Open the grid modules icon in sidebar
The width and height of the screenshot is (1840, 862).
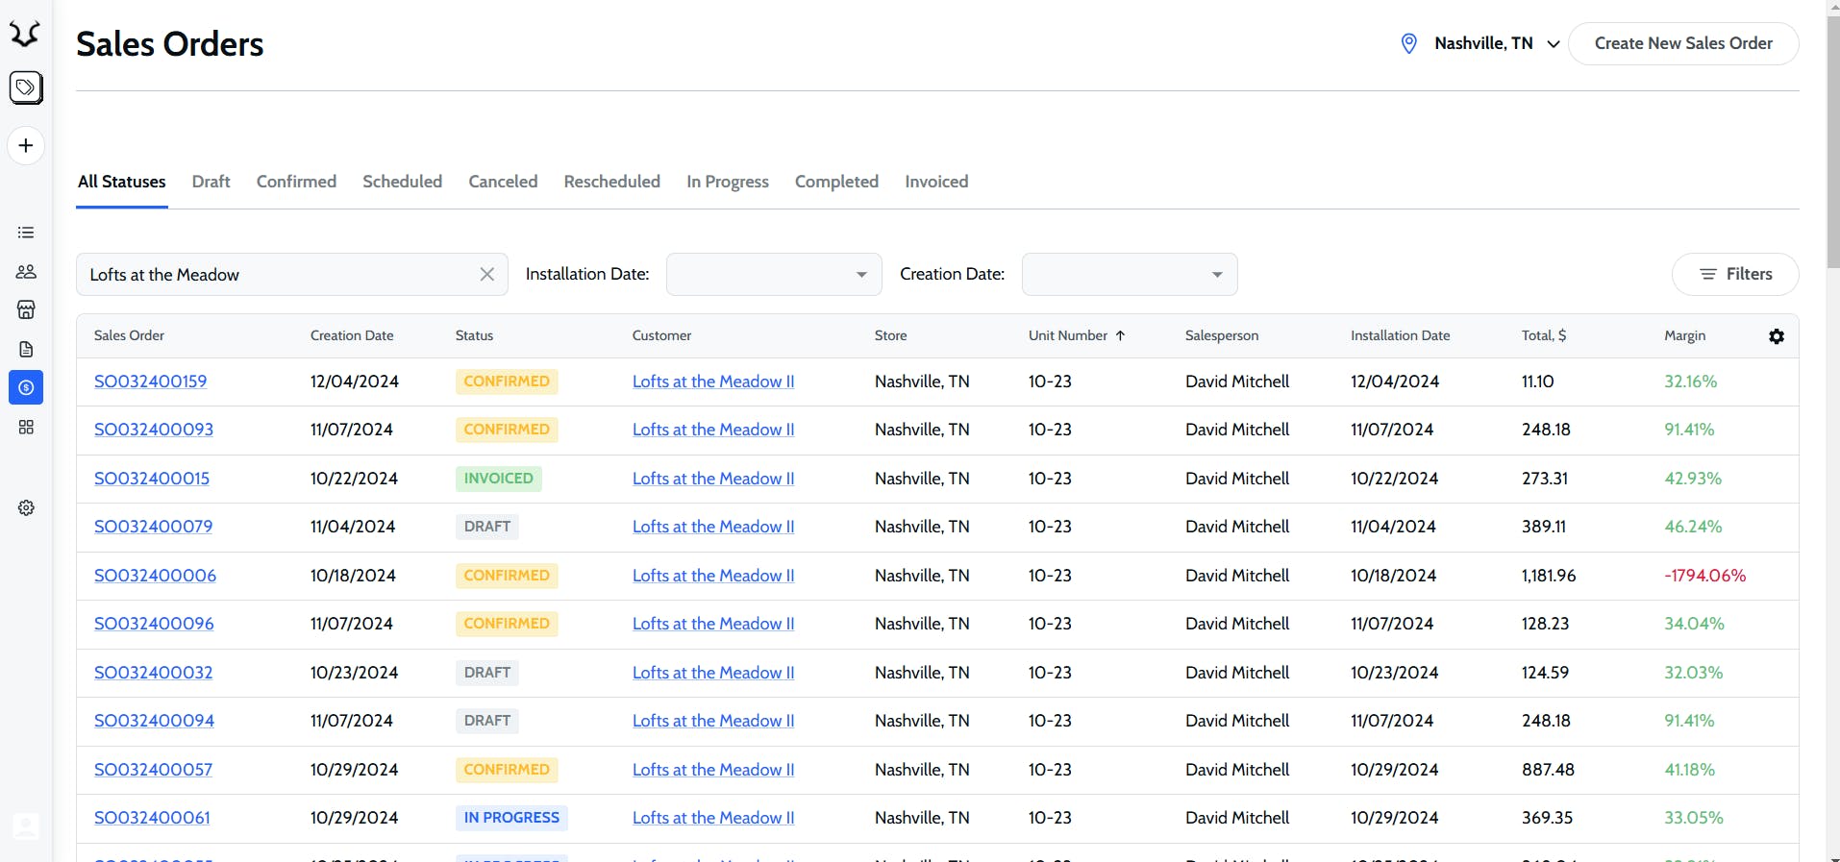coord(26,427)
